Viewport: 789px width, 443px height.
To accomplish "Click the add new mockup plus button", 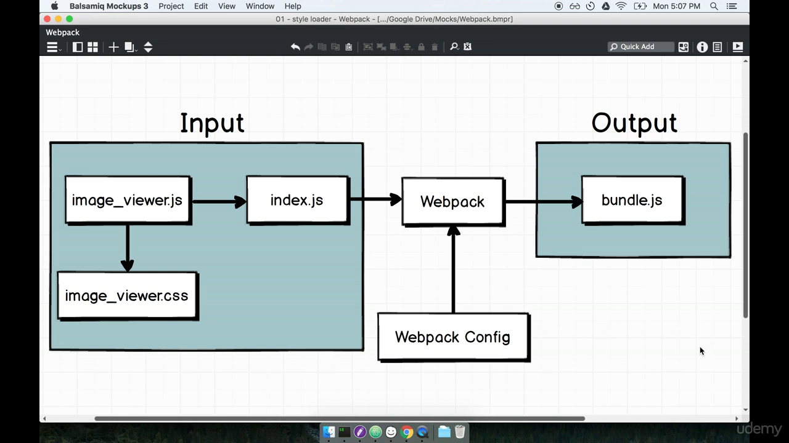I will pyautogui.click(x=113, y=47).
